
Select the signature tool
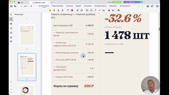click(113, 10)
